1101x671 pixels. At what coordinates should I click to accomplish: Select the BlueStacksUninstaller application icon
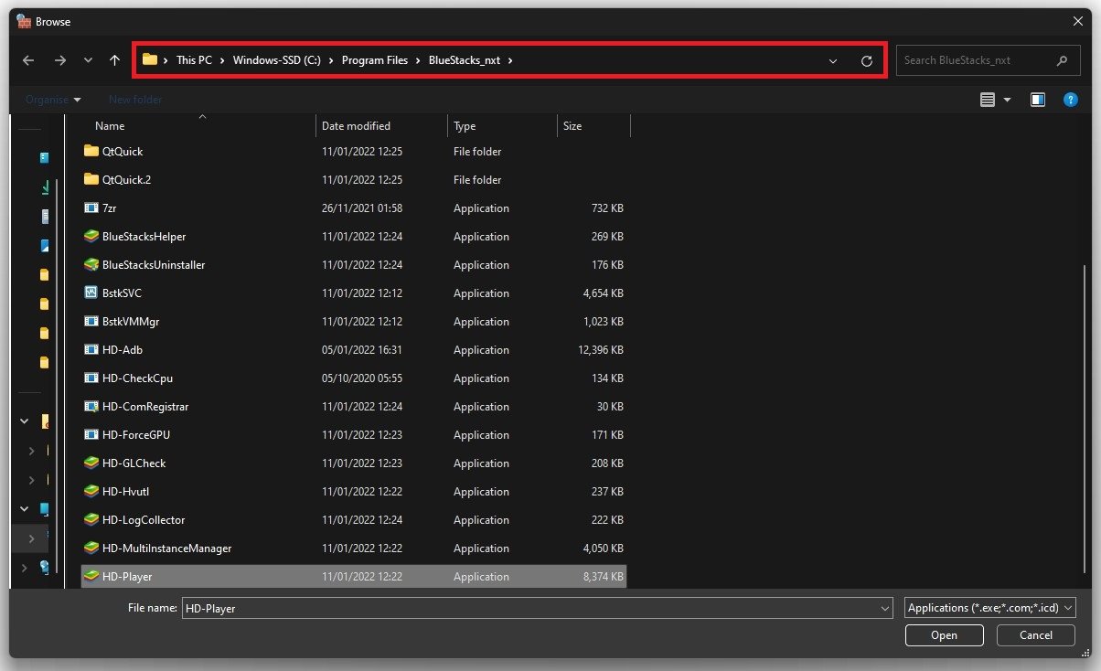pos(91,265)
